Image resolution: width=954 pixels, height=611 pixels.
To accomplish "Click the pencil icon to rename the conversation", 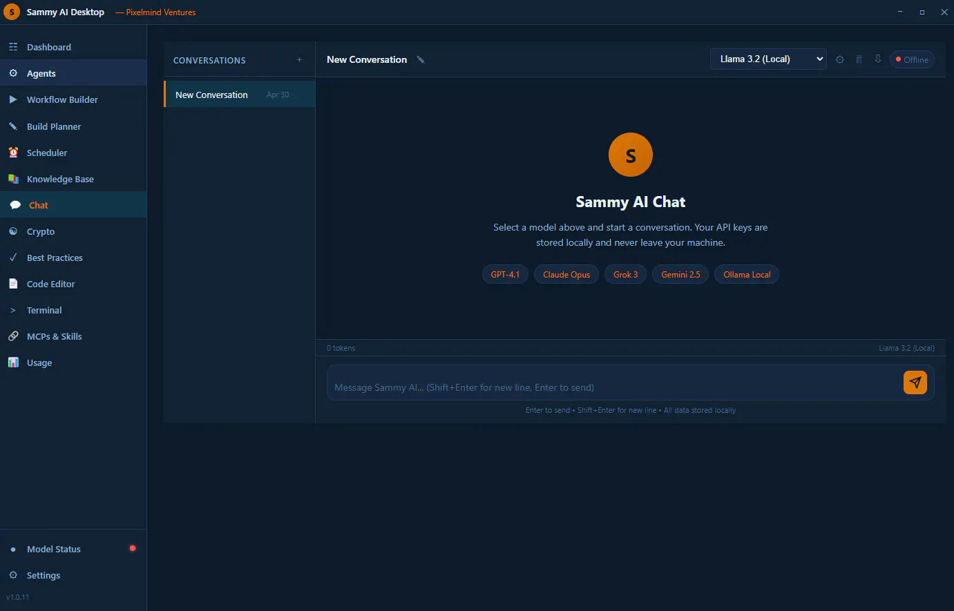I will coord(421,60).
